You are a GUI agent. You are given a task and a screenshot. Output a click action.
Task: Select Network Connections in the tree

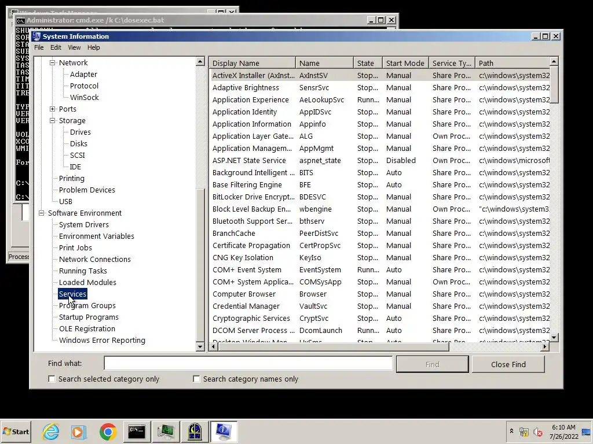pos(94,260)
